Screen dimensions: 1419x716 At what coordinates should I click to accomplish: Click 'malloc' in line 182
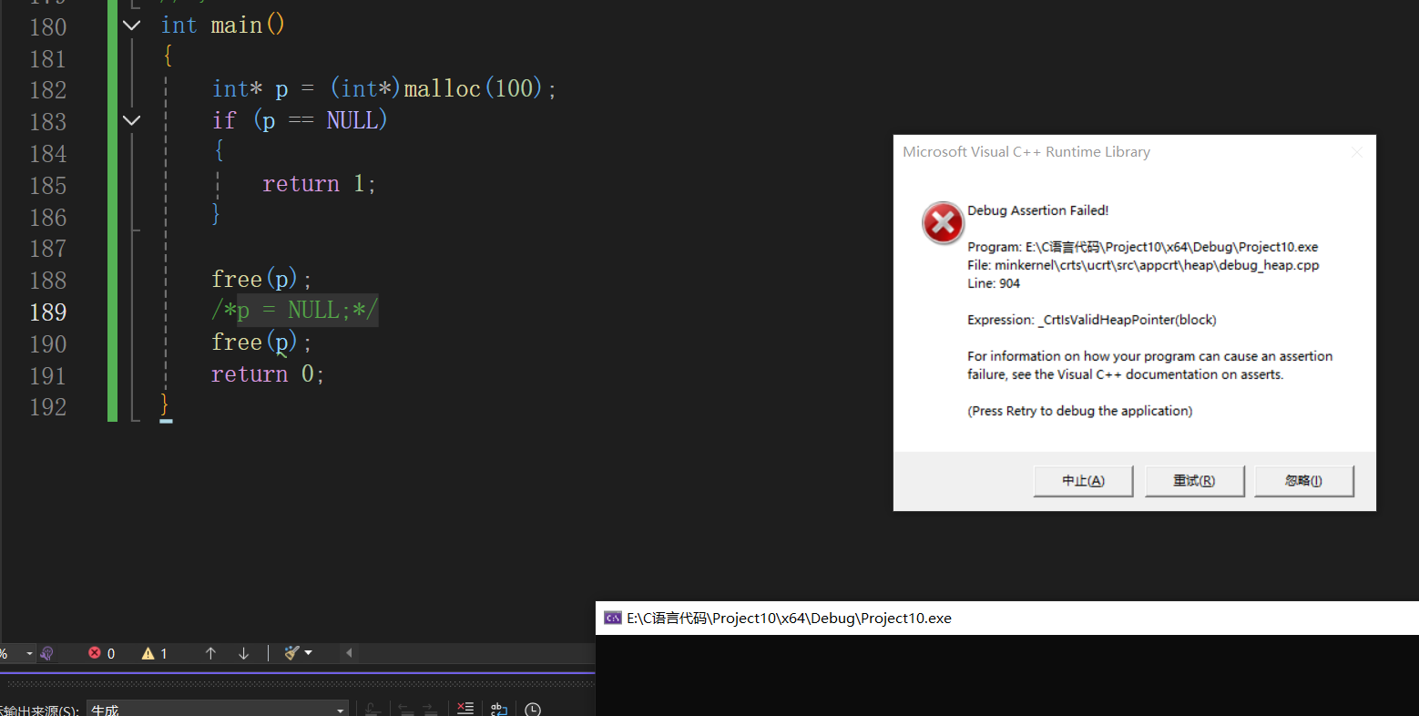pyautogui.click(x=442, y=88)
